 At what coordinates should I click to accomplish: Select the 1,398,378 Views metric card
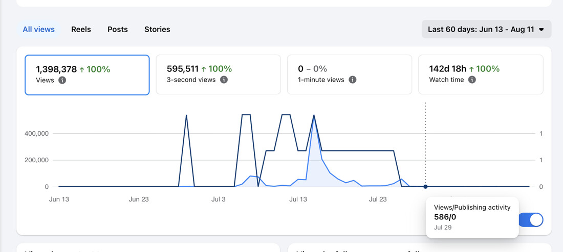click(87, 75)
